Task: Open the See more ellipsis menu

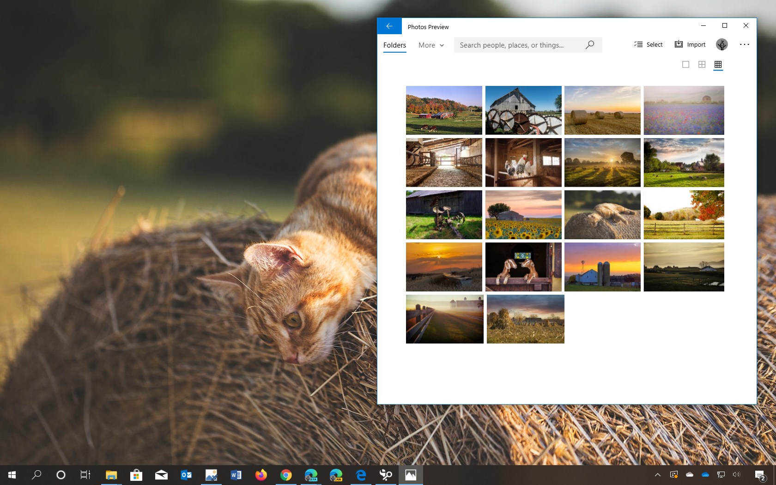Action: [x=744, y=44]
